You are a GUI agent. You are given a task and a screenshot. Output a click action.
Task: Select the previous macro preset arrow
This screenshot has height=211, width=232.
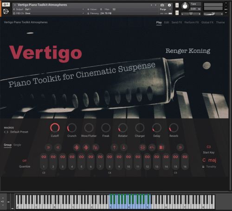coord(5,132)
